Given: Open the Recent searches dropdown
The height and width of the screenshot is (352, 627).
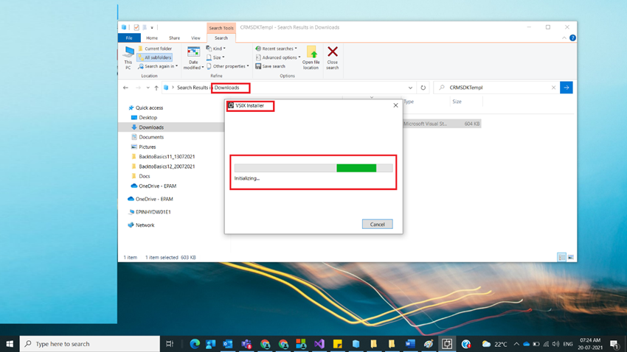Looking at the screenshot, I should click(x=277, y=49).
